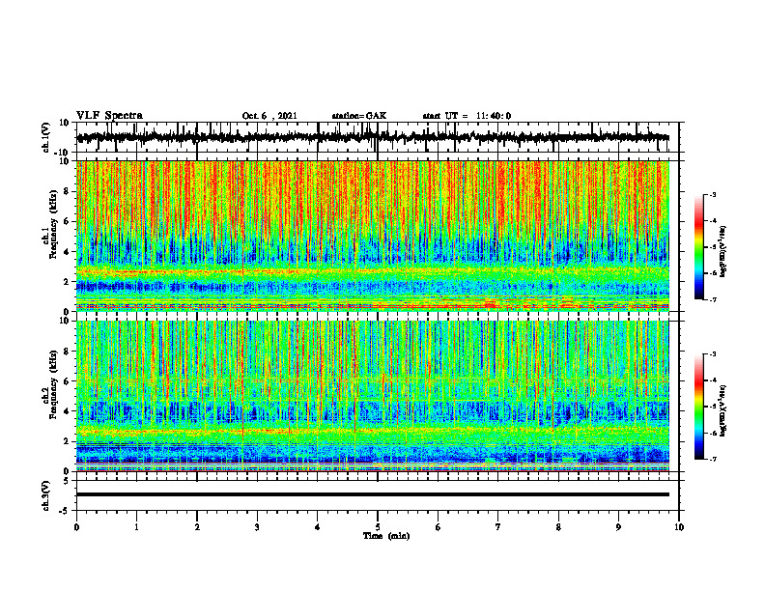Click the "8" kHz tick on ch.2 spectrogram
Screen dimensions: 765x591
[67, 352]
